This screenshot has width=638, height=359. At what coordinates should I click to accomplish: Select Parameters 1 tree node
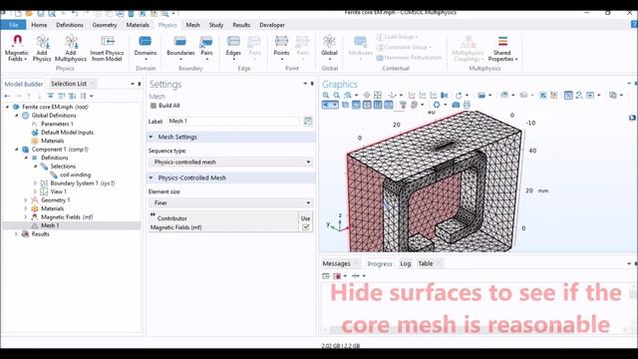(57, 124)
